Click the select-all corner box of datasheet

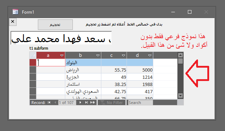pyautogui.click(x=33, y=55)
